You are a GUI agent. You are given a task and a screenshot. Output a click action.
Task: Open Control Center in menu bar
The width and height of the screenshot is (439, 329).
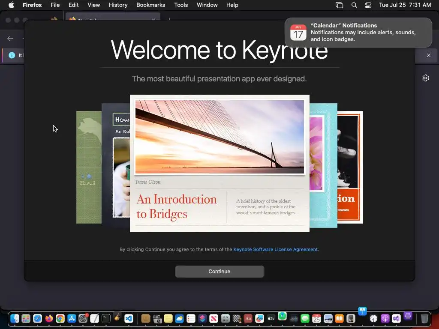(x=368, y=5)
